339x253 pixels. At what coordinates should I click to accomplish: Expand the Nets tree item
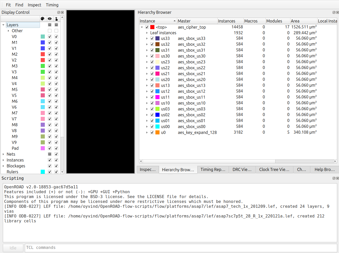tap(3, 154)
